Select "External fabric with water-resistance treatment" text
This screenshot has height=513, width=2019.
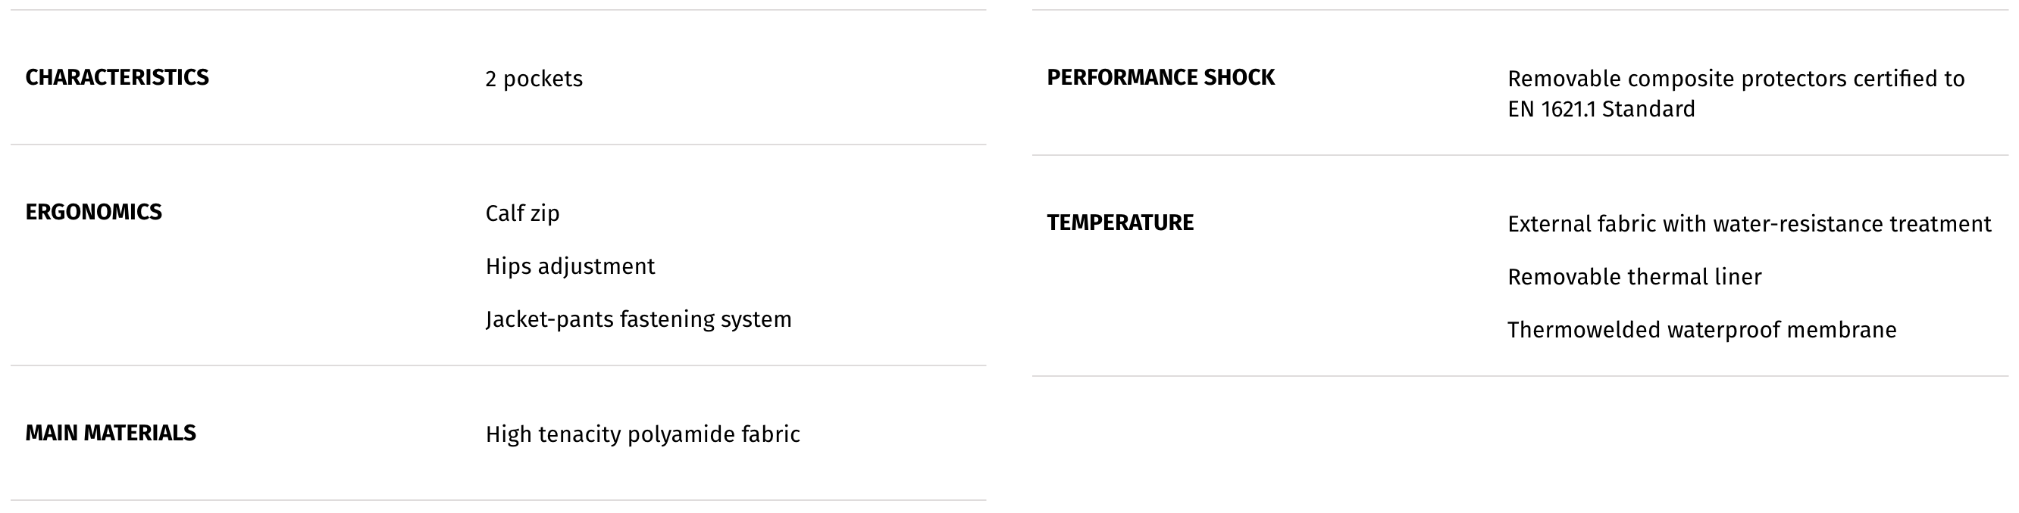[1748, 225]
